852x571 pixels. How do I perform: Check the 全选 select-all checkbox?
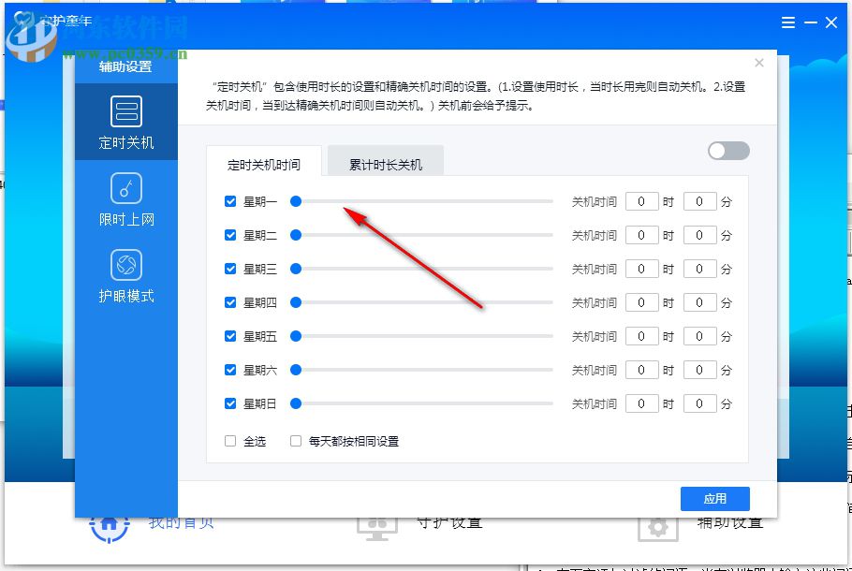(x=229, y=440)
